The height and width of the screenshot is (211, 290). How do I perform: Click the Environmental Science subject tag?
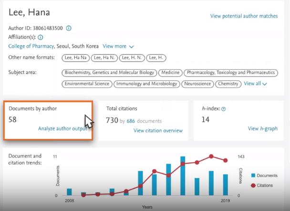pos(87,84)
